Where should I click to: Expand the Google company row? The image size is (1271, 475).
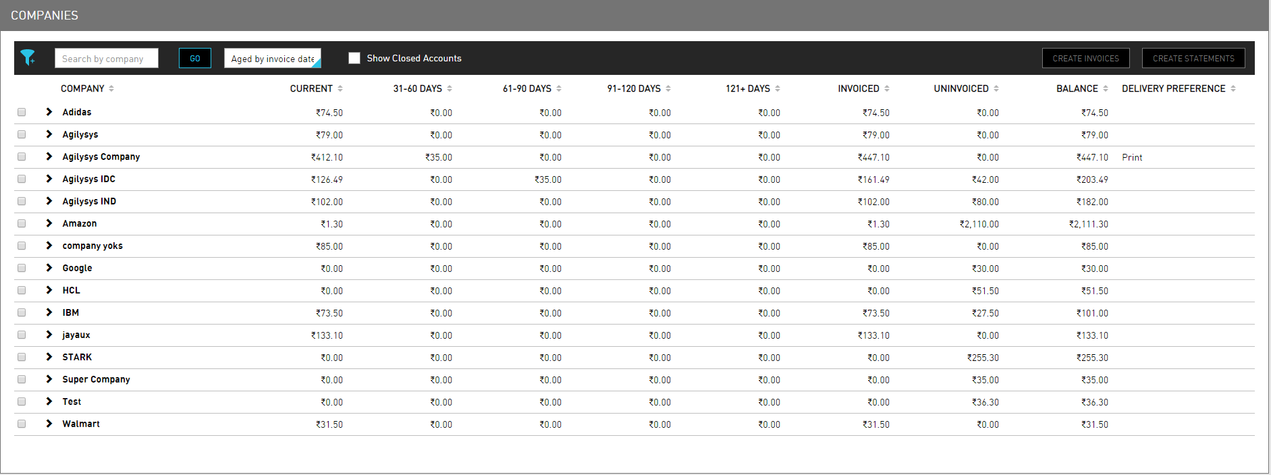click(x=49, y=268)
